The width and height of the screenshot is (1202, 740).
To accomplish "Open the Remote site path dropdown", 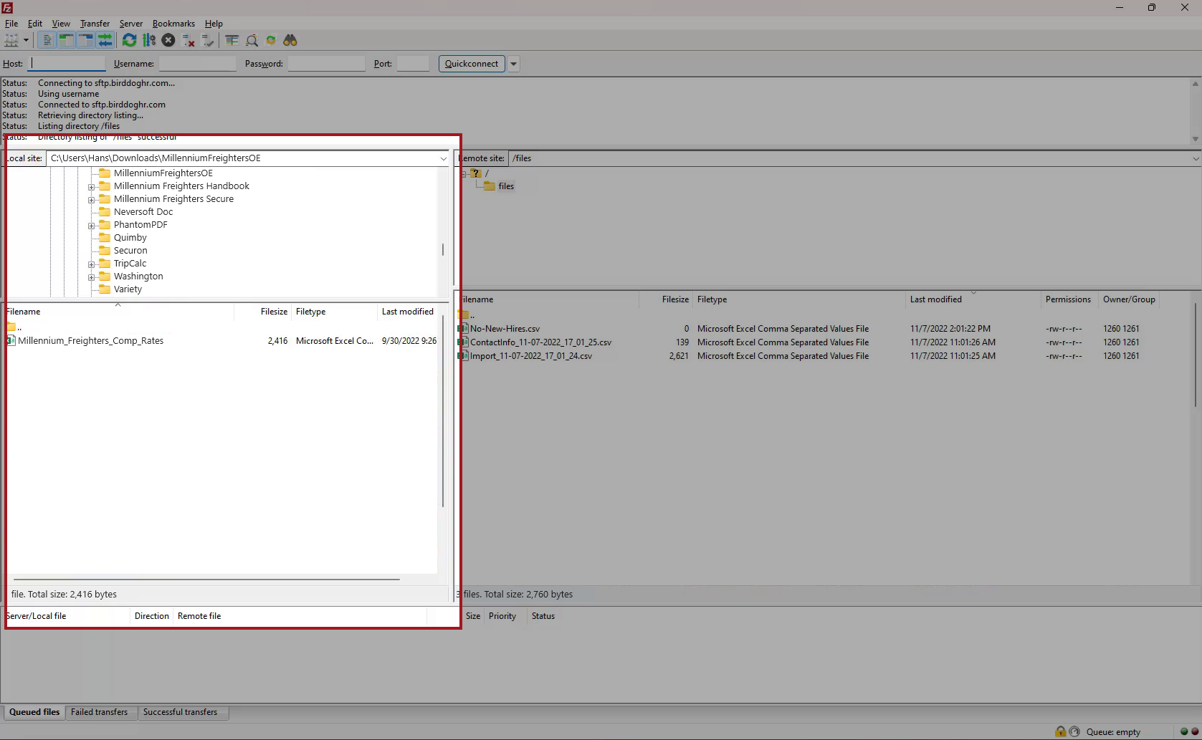I will point(1196,158).
